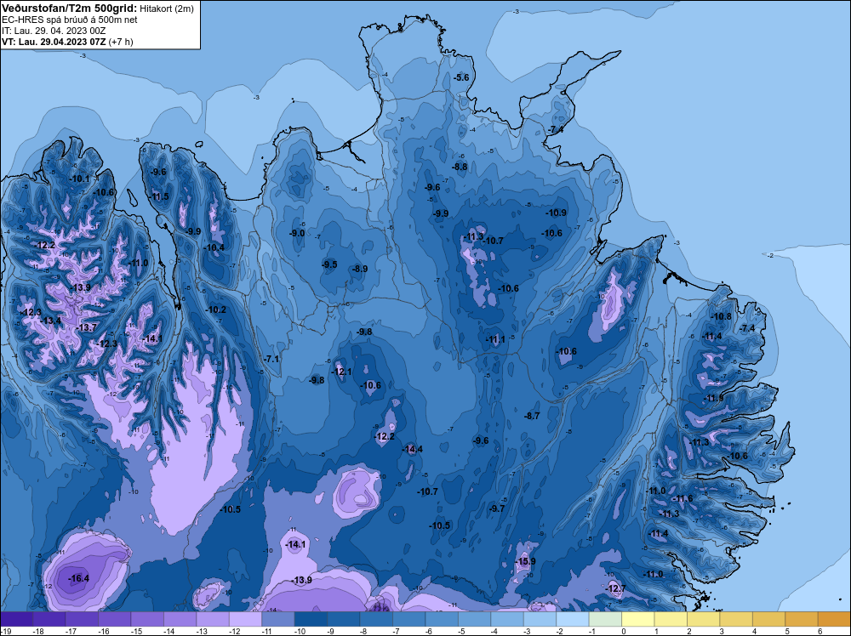Select the legend swatch labeled -16
The width and height of the screenshot is (851, 636).
click(115, 619)
